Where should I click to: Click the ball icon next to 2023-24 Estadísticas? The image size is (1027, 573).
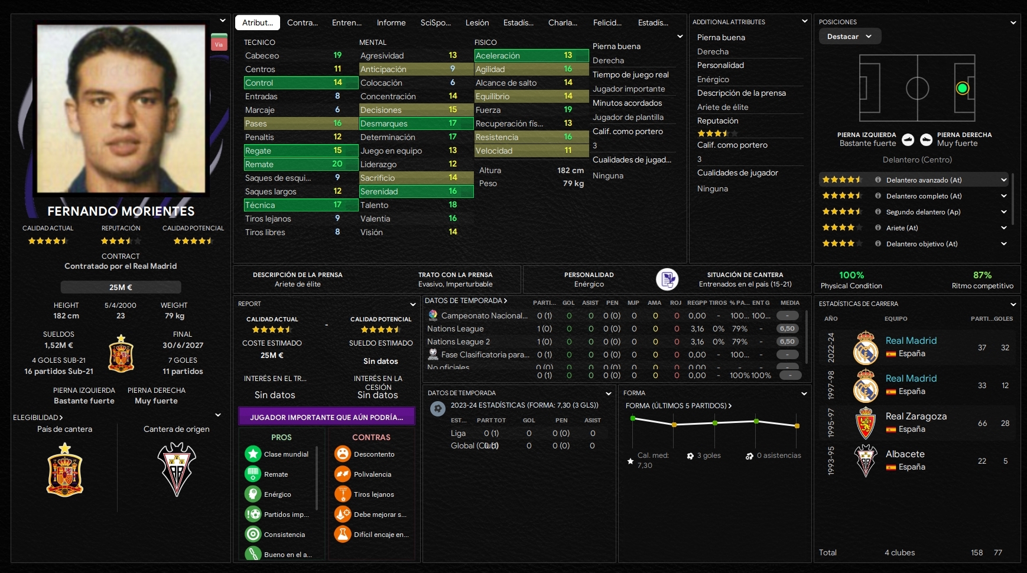(438, 408)
